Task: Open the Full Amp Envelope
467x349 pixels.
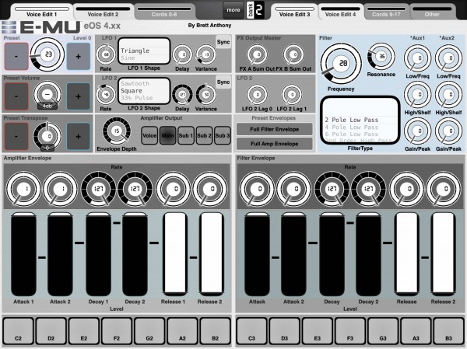Action: pyautogui.click(x=274, y=144)
